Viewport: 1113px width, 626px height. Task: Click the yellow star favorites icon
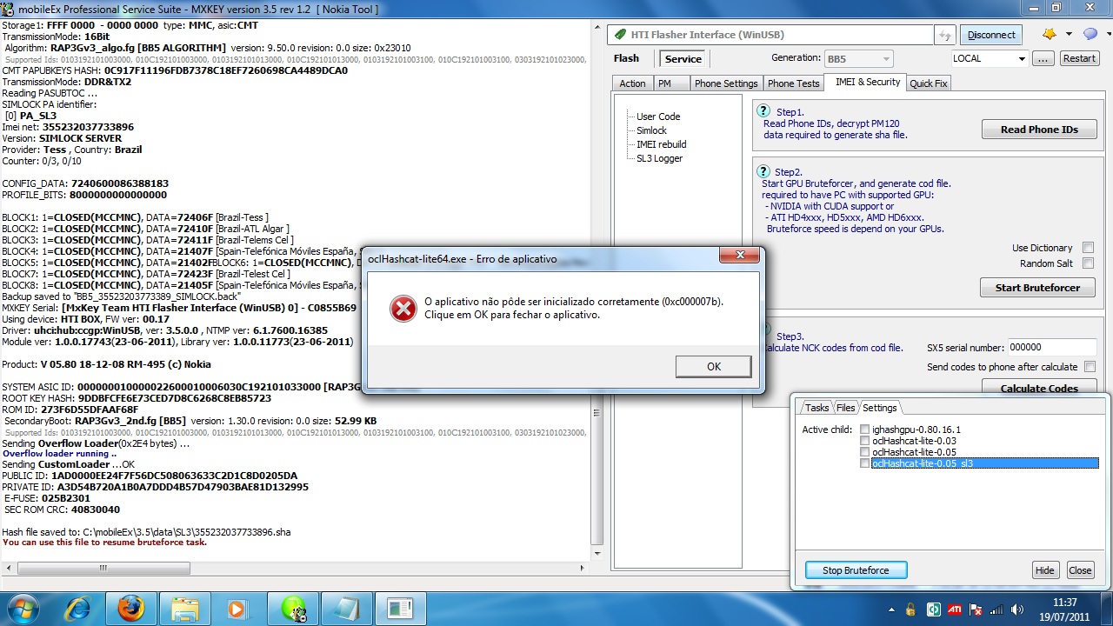(x=1050, y=34)
